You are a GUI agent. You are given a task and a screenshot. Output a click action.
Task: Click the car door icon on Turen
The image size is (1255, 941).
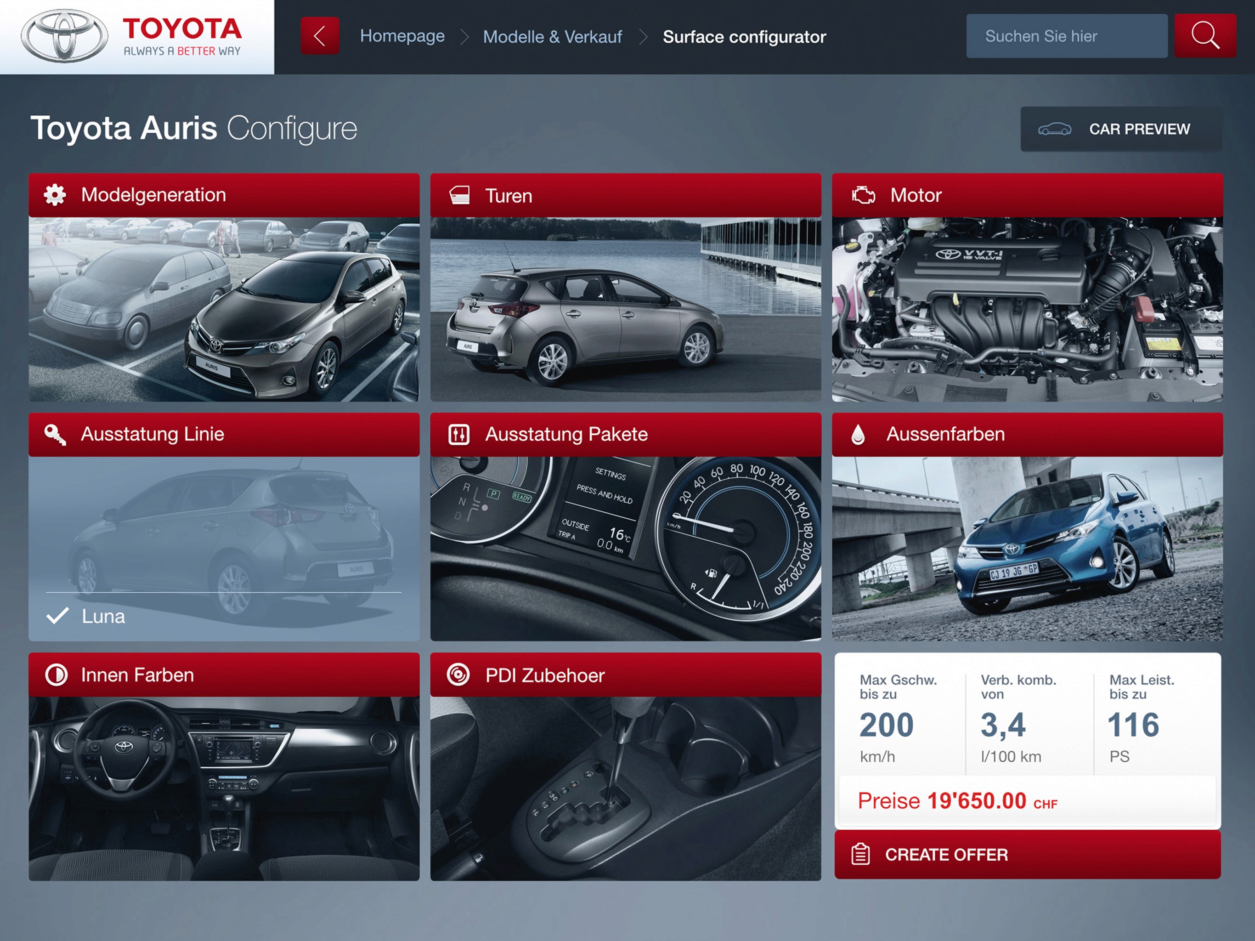(x=459, y=195)
